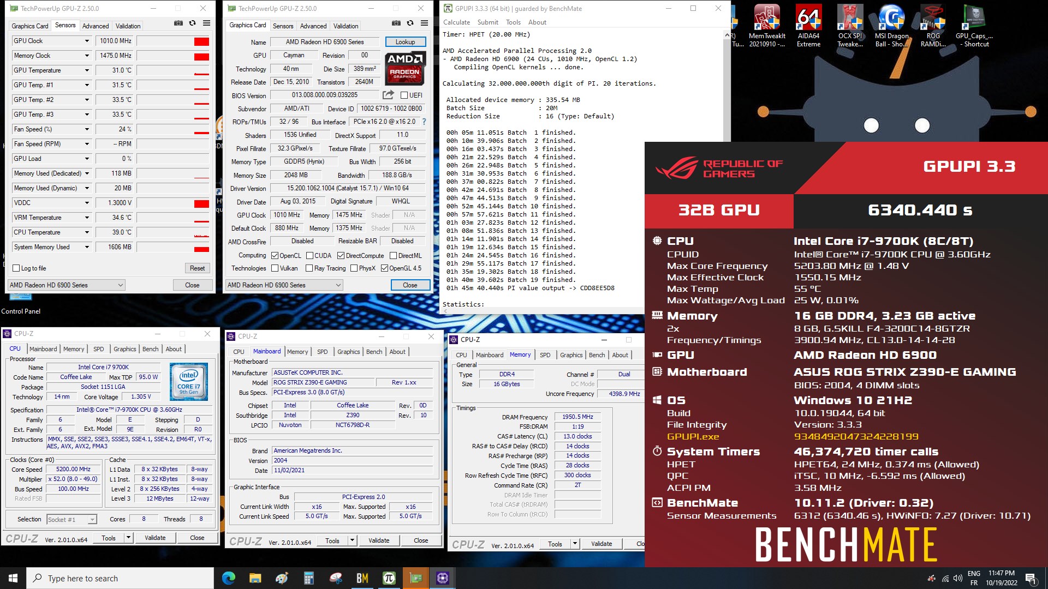This screenshot has width=1048, height=589.
Task: Launch Microsoft Edge from taskbar
Action: point(229,578)
